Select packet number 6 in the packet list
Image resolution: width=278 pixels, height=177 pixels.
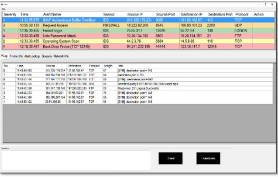click(138, 79)
